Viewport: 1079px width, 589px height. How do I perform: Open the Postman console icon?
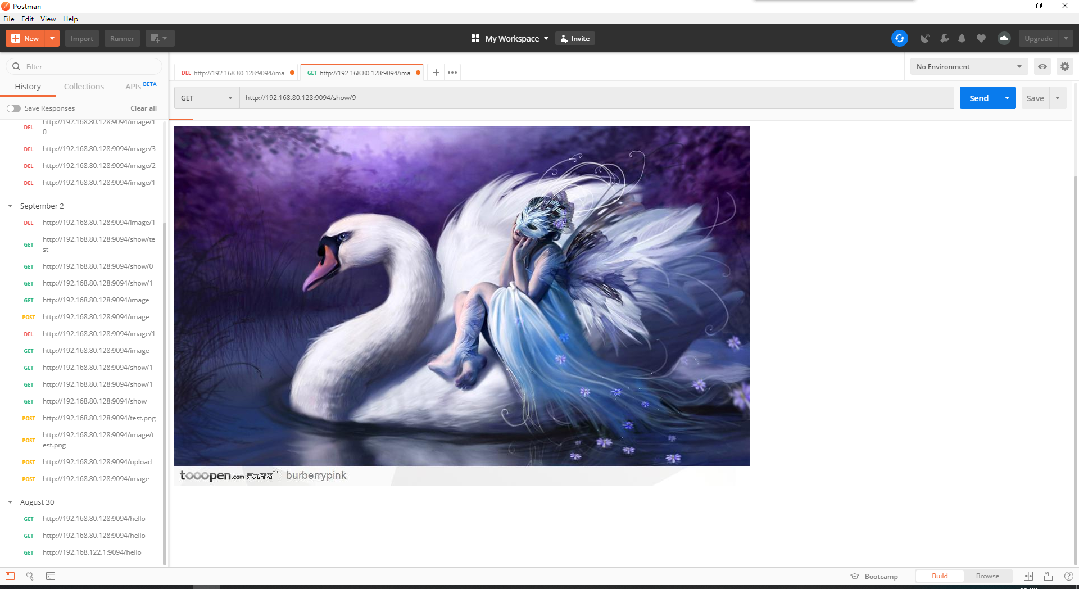tap(51, 576)
